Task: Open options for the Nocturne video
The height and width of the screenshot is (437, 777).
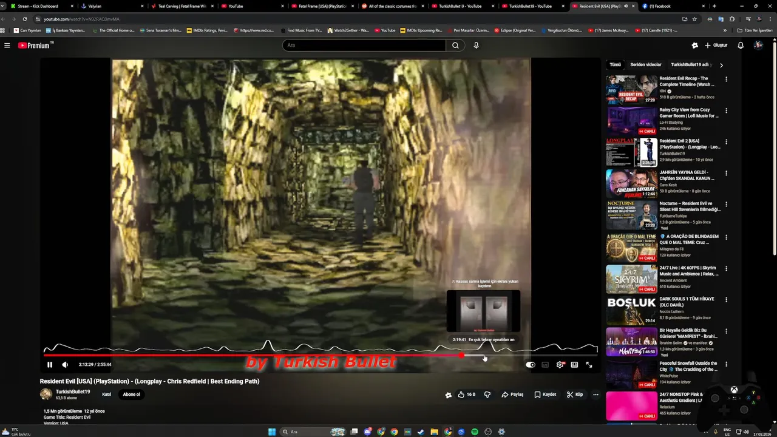Action: 726,205
